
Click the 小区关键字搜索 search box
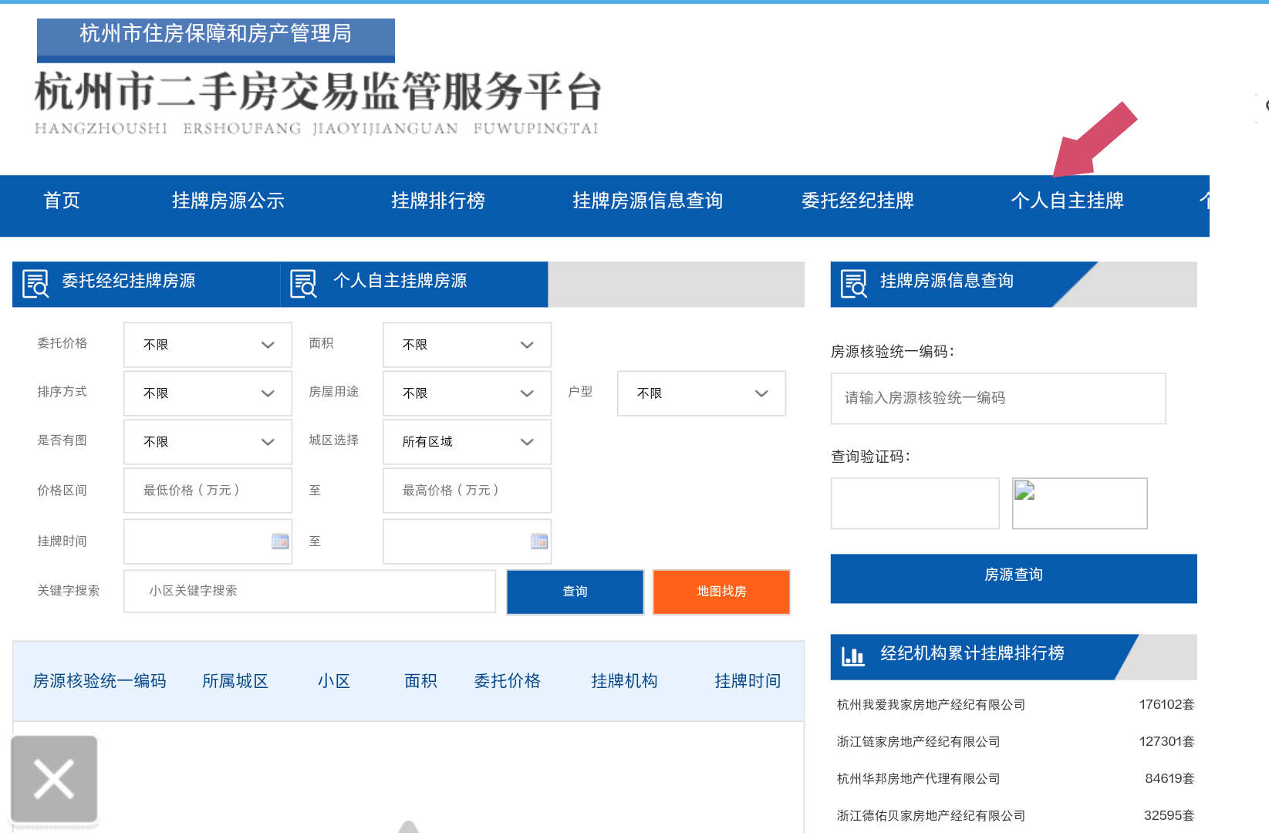click(309, 592)
